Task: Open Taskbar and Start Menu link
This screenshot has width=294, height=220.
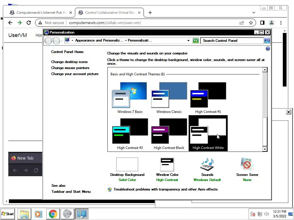Action: [71, 192]
